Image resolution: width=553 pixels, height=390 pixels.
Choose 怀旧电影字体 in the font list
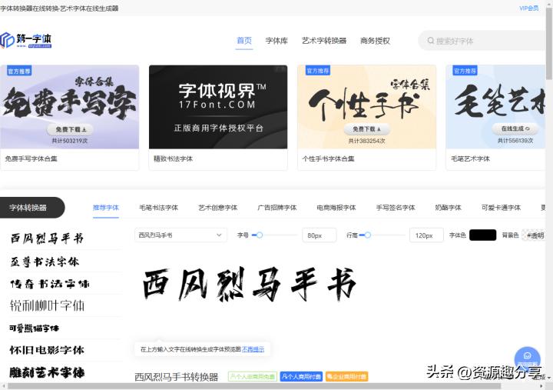tap(47, 350)
